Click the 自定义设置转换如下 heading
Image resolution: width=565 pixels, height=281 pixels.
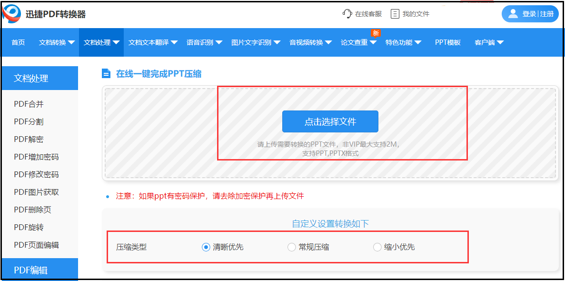coord(330,224)
